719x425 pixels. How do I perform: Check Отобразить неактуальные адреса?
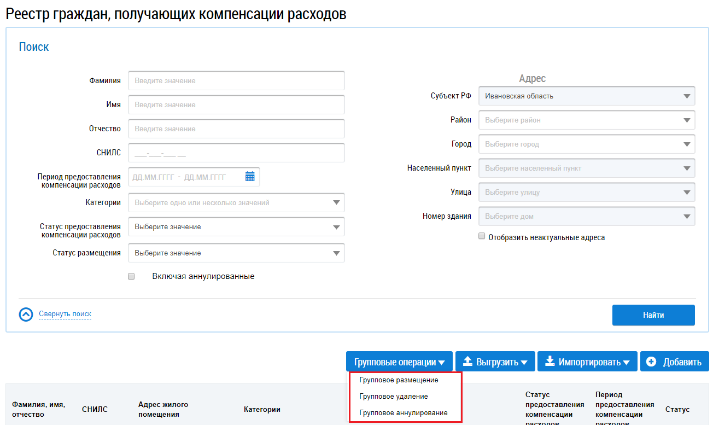[482, 237]
